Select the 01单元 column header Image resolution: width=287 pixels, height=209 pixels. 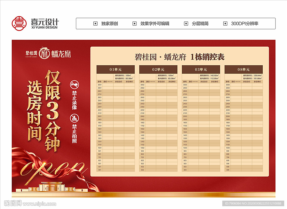click(116, 70)
